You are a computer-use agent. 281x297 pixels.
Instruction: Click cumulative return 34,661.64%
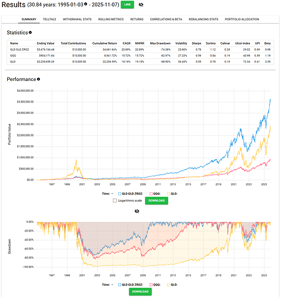point(110,49)
